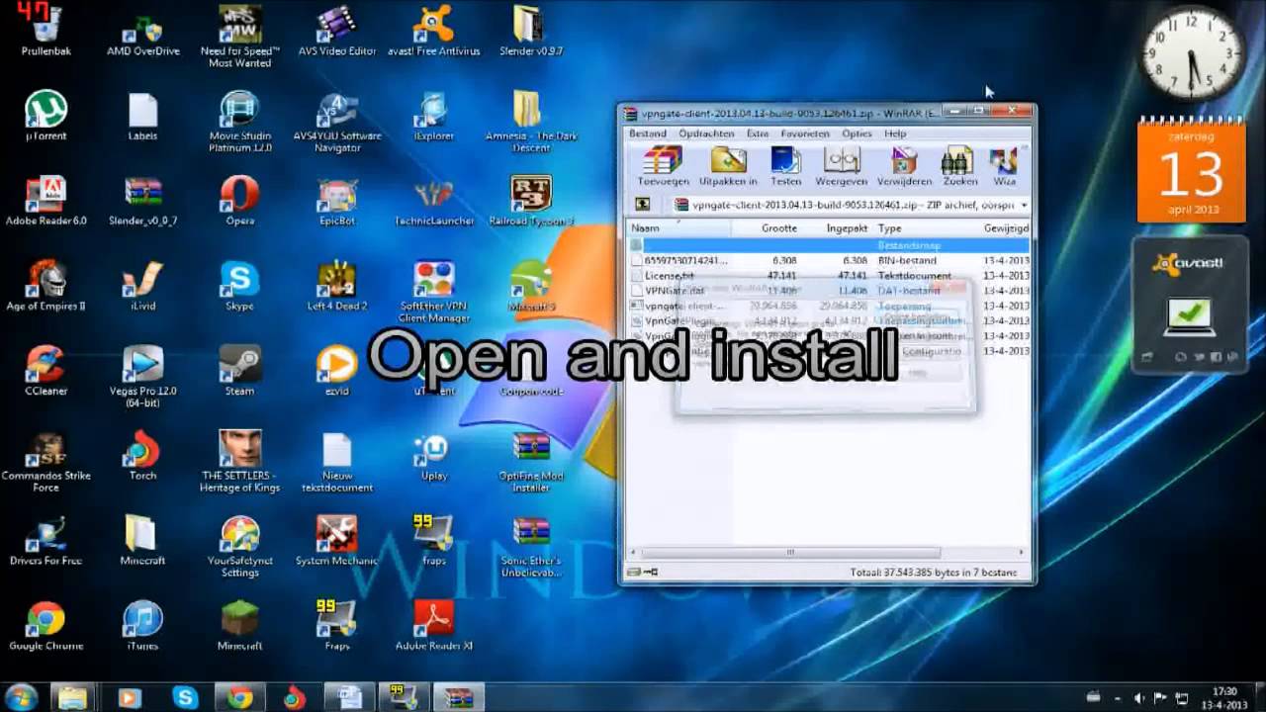Sort by the Grootte column header
The height and width of the screenshot is (712, 1266).
768,228
